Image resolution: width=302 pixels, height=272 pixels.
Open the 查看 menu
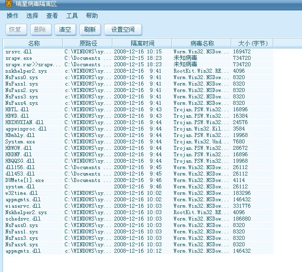(x=52, y=16)
